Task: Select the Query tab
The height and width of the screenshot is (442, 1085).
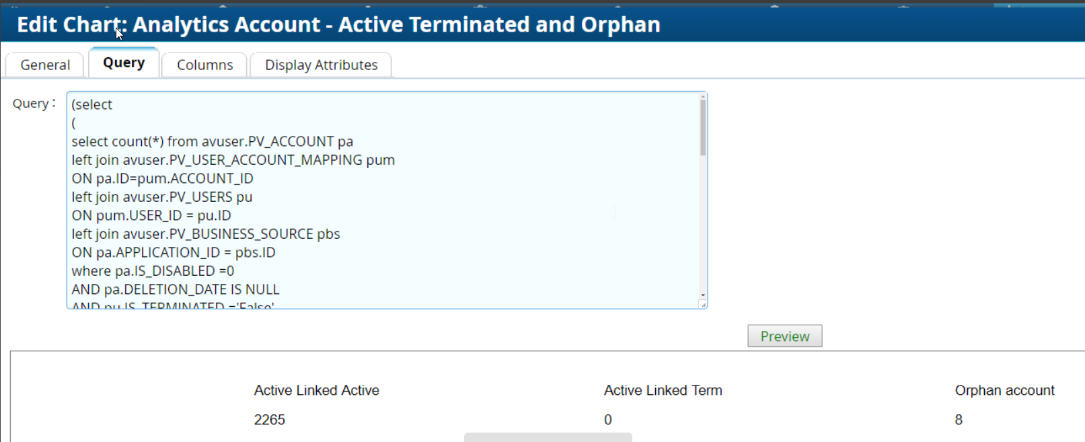Action: (x=124, y=63)
